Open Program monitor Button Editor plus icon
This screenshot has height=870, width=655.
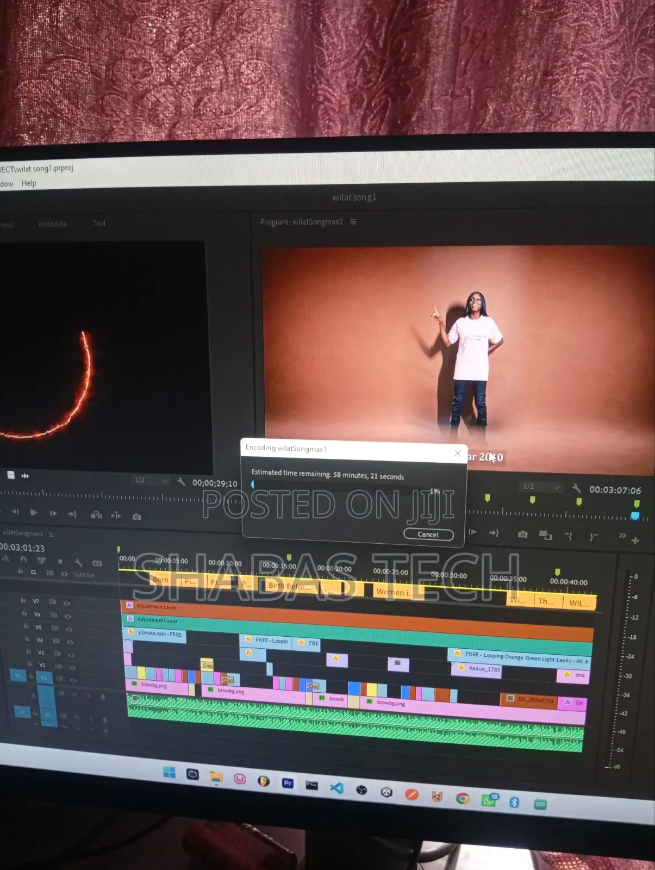click(635, 540)
